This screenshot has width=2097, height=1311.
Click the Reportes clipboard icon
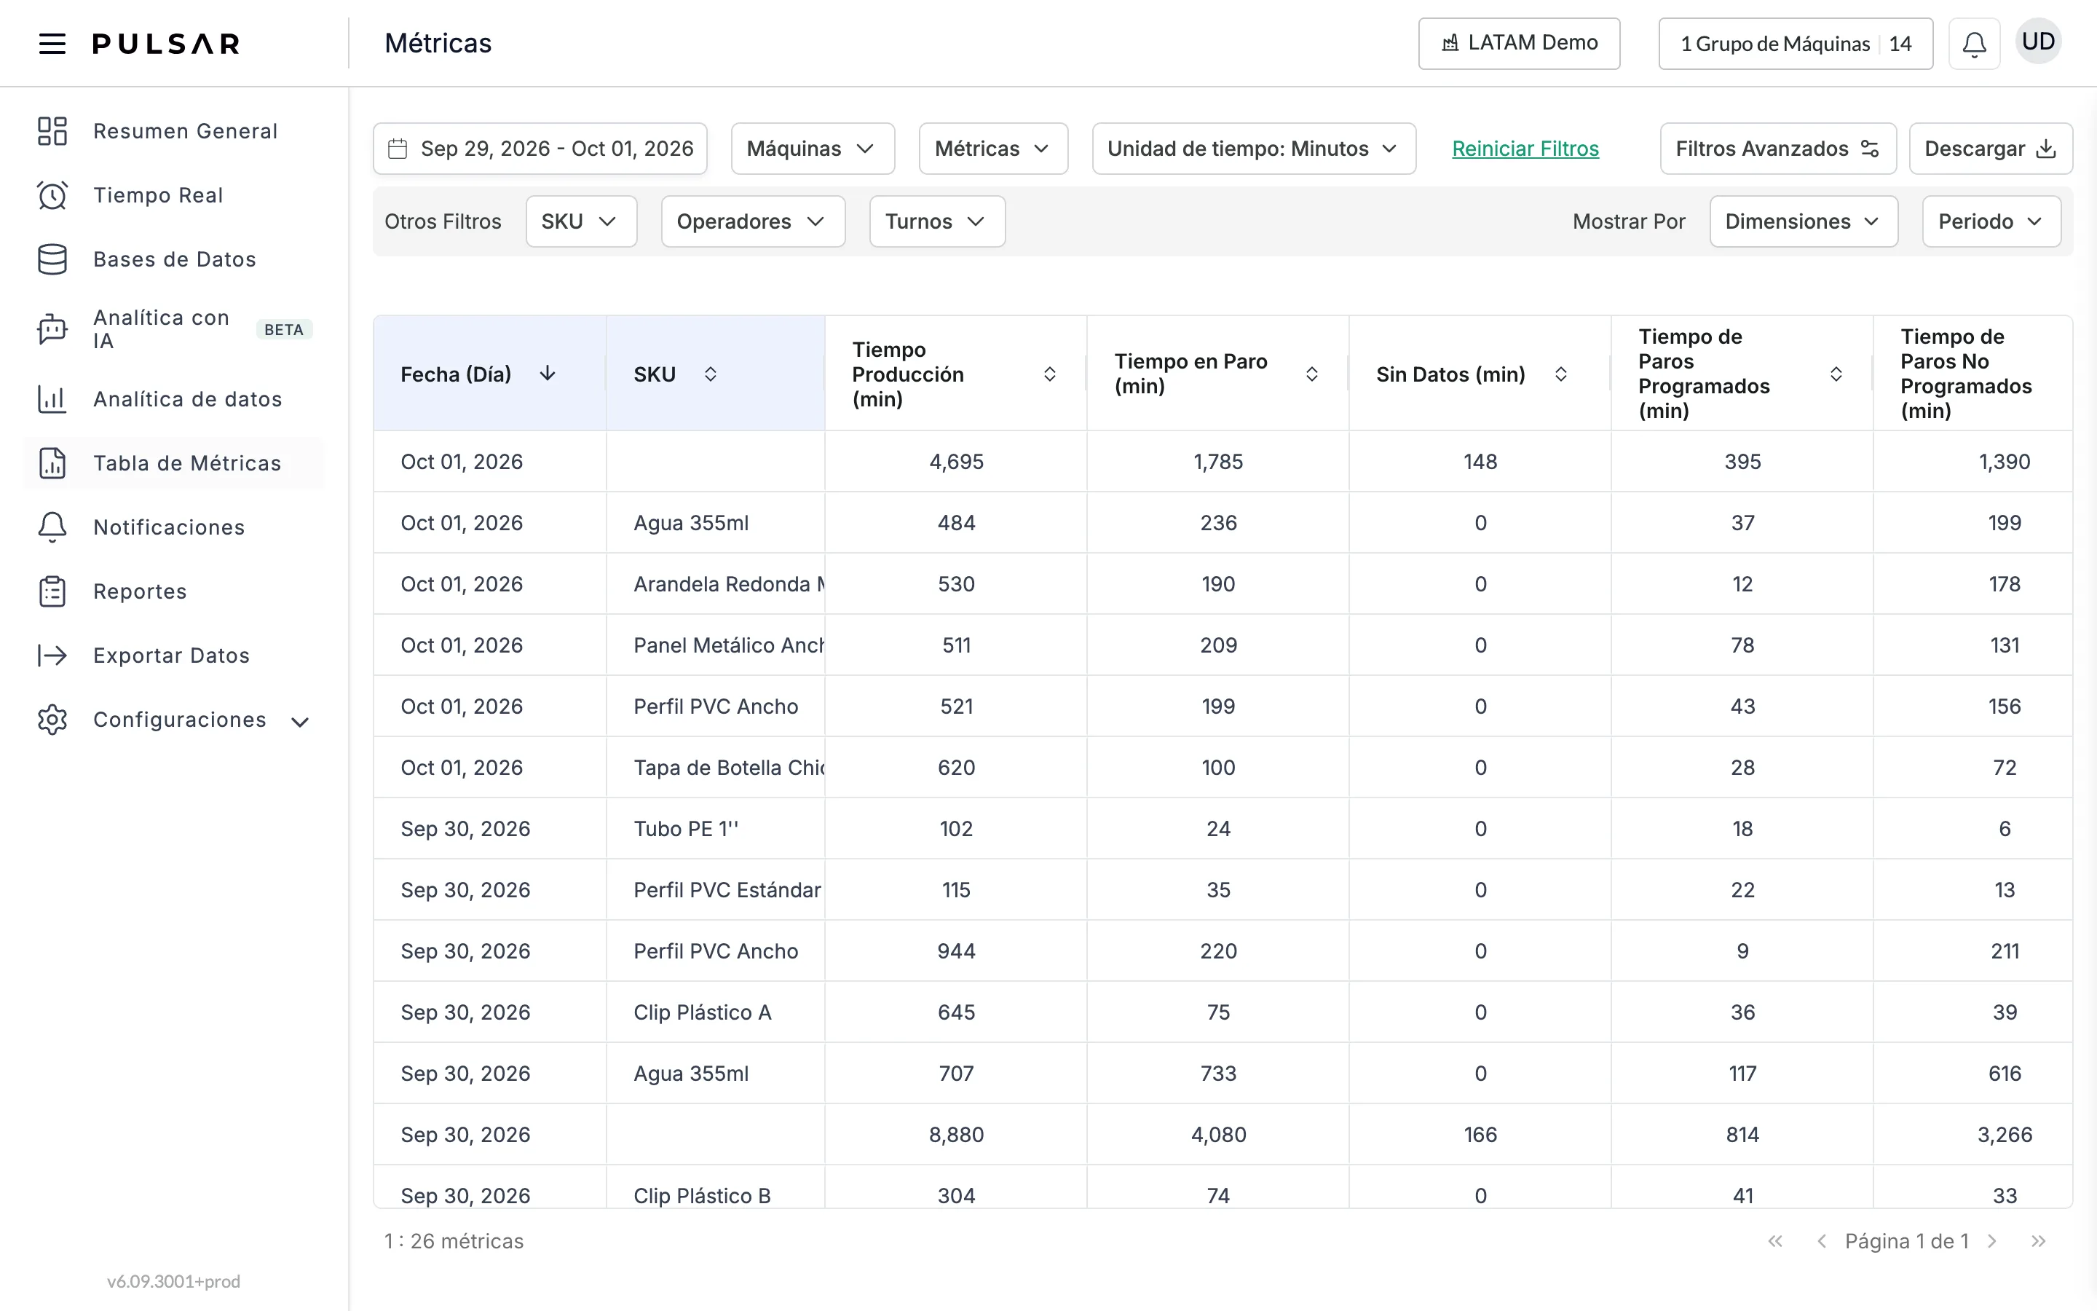coord(52,591)
